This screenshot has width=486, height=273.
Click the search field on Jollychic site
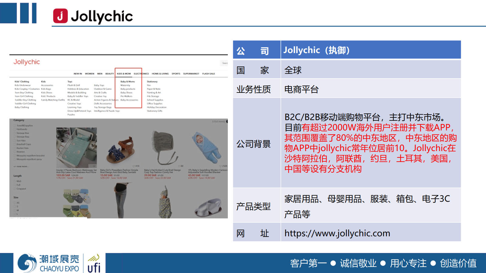point(224,63)
